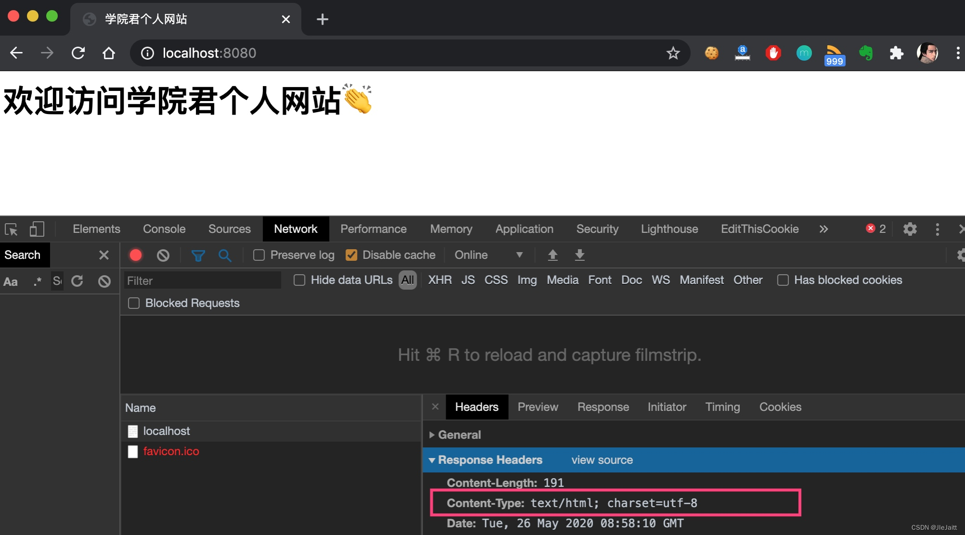Export HAR file (download arrow icon)
The width and height of the screenshot is (965, 535).
click(x=579, y=255)
